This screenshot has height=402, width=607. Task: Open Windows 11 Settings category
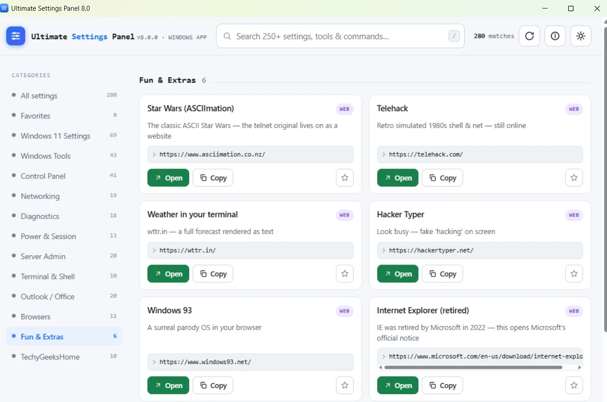(64, 136)
